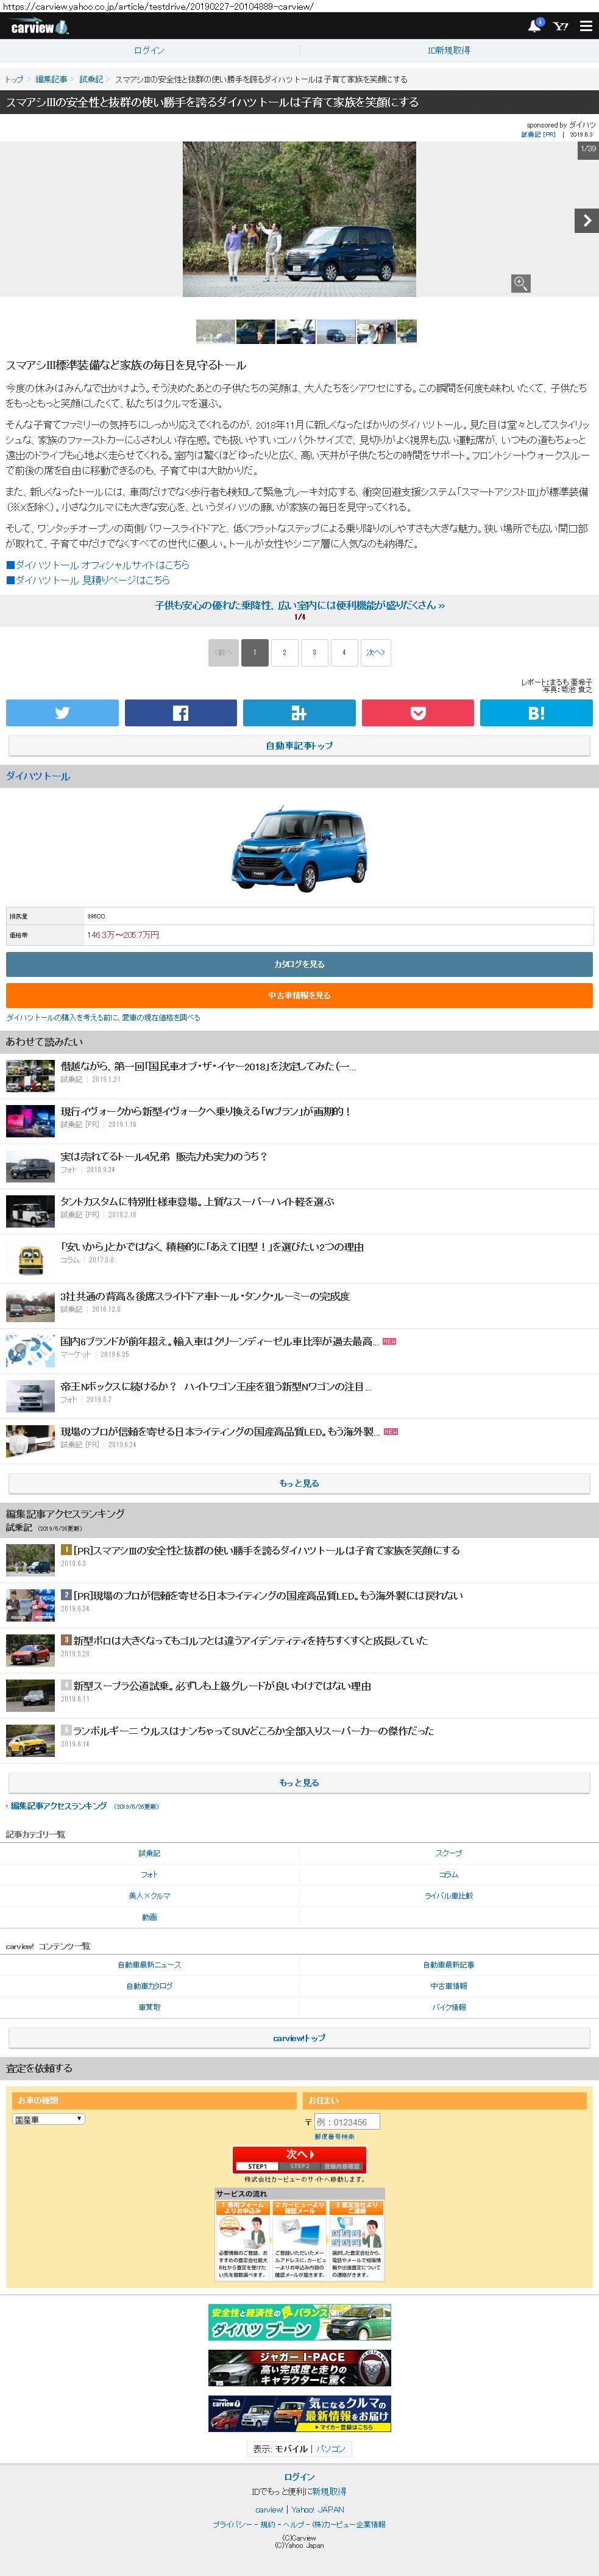
Task: Click the 自動車記事トップ button
Action: pos(299,746)
